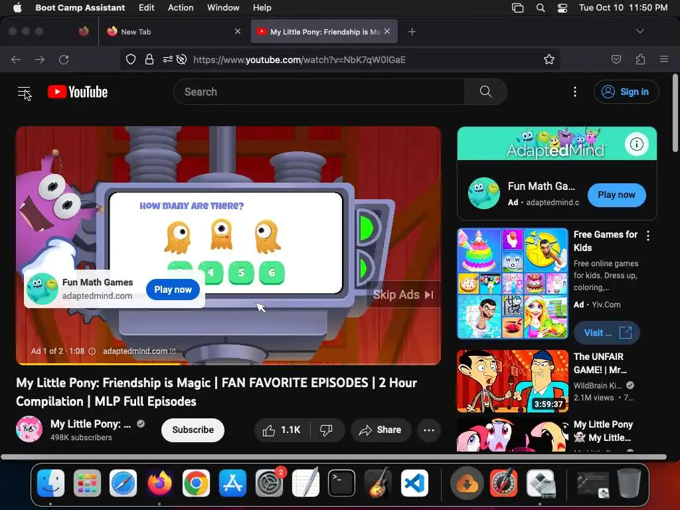This screenshot has width=680, height=510.
Task: Close the New Tab tab
Action: (238, 31)
